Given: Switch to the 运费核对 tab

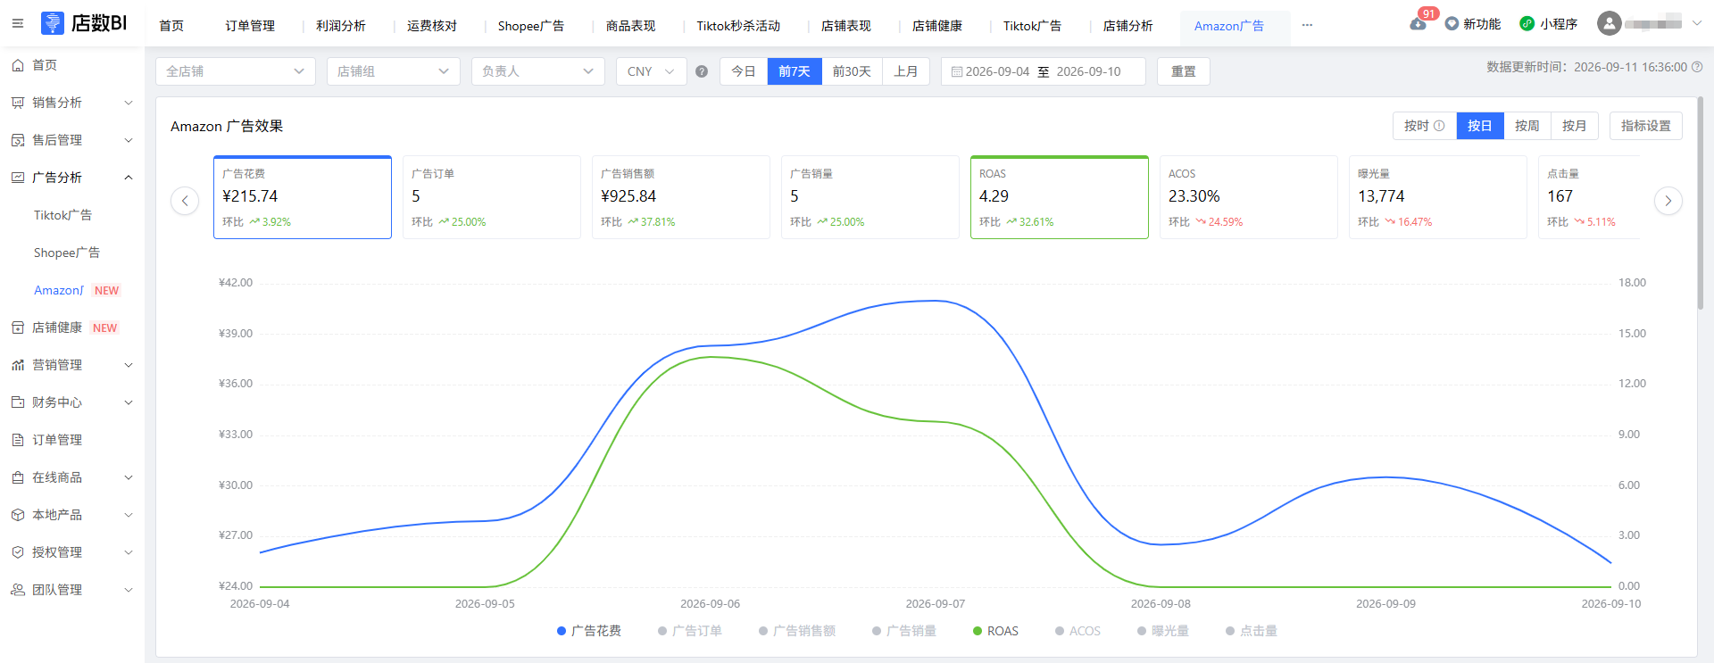Looking at the screenshot, I should click(x=432, y=26).
